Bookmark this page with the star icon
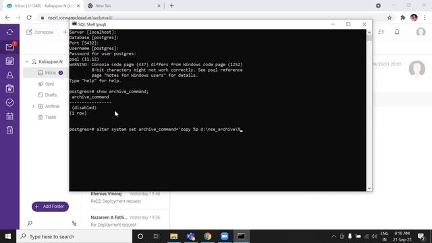The image size is (432, 243). 389,18
